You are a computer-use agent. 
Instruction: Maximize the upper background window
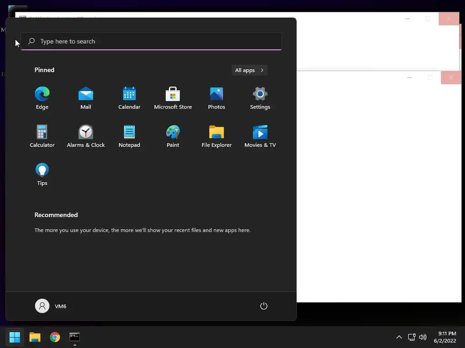(428, 19)
